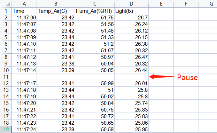Select column A header
Viewport: 217px width, 133px height.
coord(24,4)
